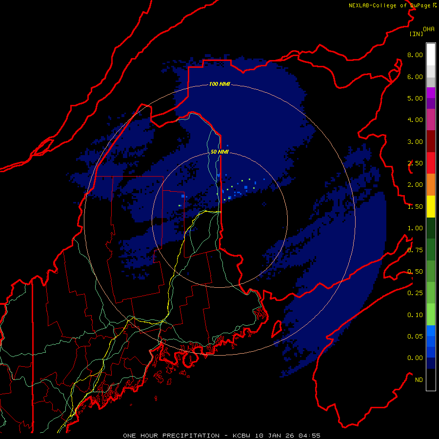Click the 3.00 legend value
Screen dimensions: 439x439
pyautogui.click(x=415, y=141)
